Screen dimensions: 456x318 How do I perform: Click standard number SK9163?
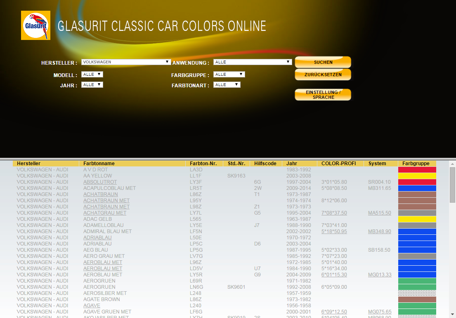[x=236, y=176]
